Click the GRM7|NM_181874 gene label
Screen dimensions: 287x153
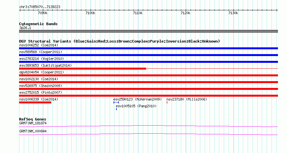pos(33,123)
